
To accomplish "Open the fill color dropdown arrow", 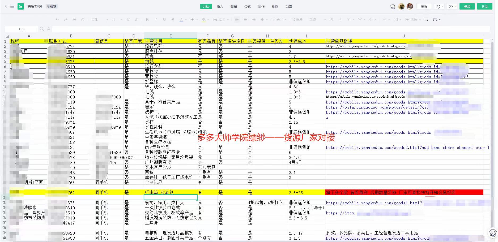I will tap(208, 20).
